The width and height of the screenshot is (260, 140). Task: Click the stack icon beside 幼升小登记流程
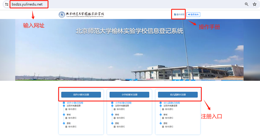click(64, 103)
